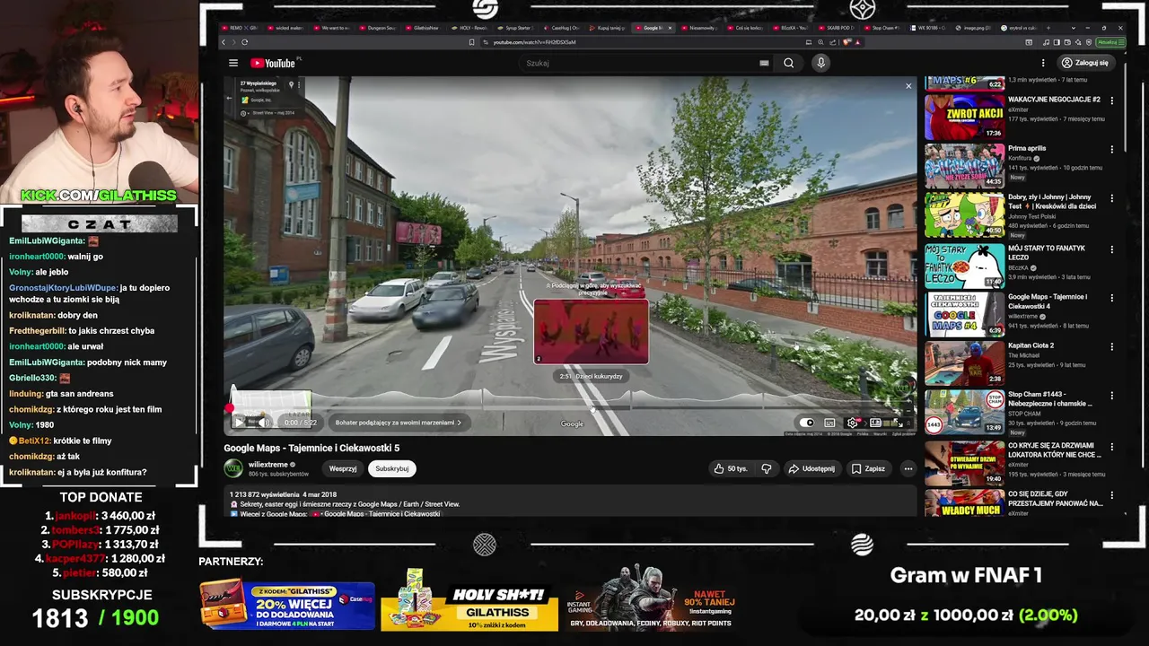Click the HOLY SH*T! GILATHISS partner banner
The height and width of the screenshot is (646, 1149).
coord(469,600)
